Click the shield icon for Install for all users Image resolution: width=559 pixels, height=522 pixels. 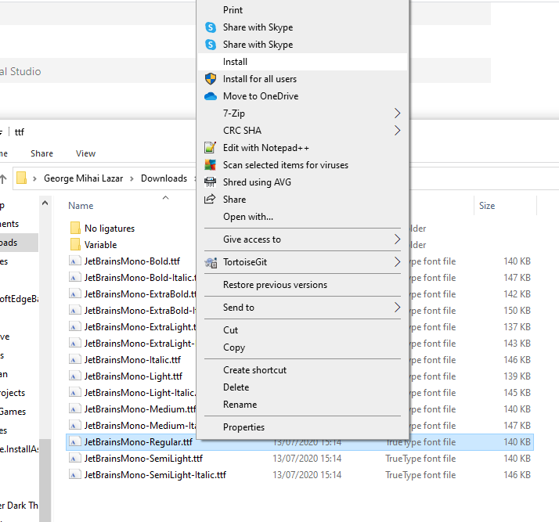[211, 79]
